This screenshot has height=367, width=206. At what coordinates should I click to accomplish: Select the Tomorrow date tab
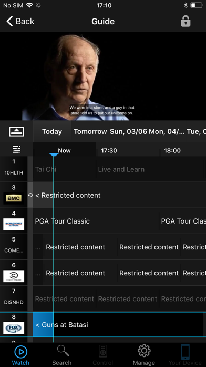pyautogui.click(x=90, y=131)
